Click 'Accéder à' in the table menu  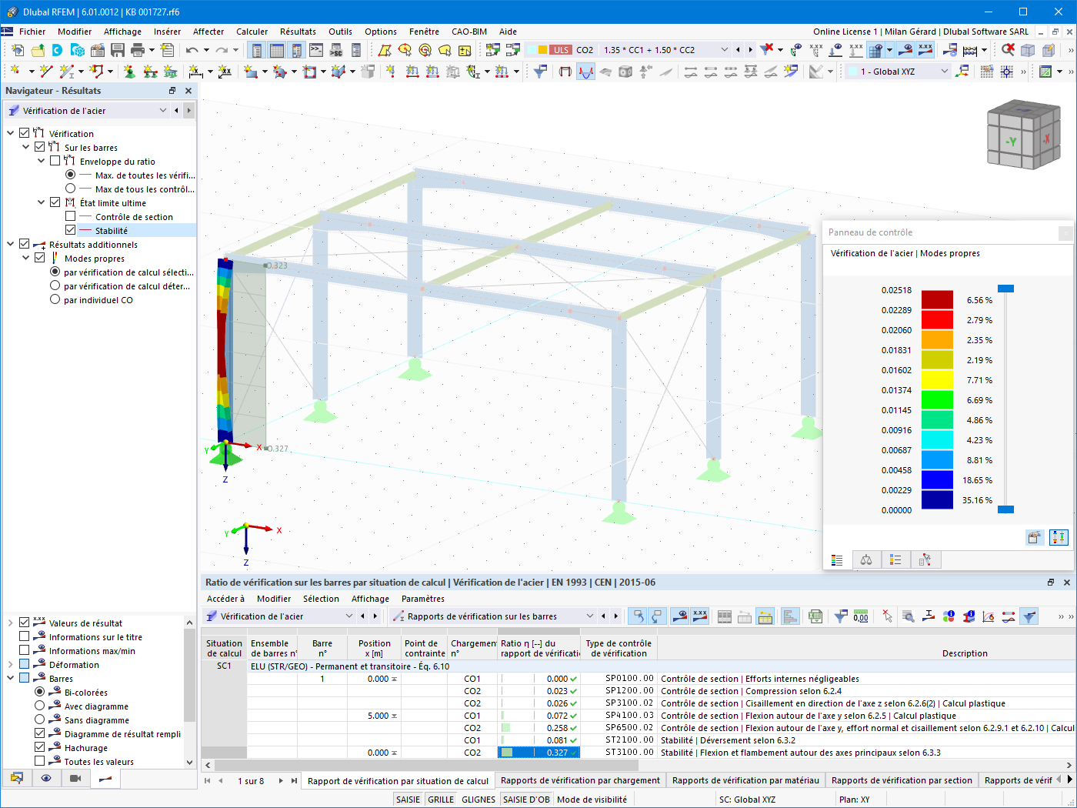tap(225, 599)
